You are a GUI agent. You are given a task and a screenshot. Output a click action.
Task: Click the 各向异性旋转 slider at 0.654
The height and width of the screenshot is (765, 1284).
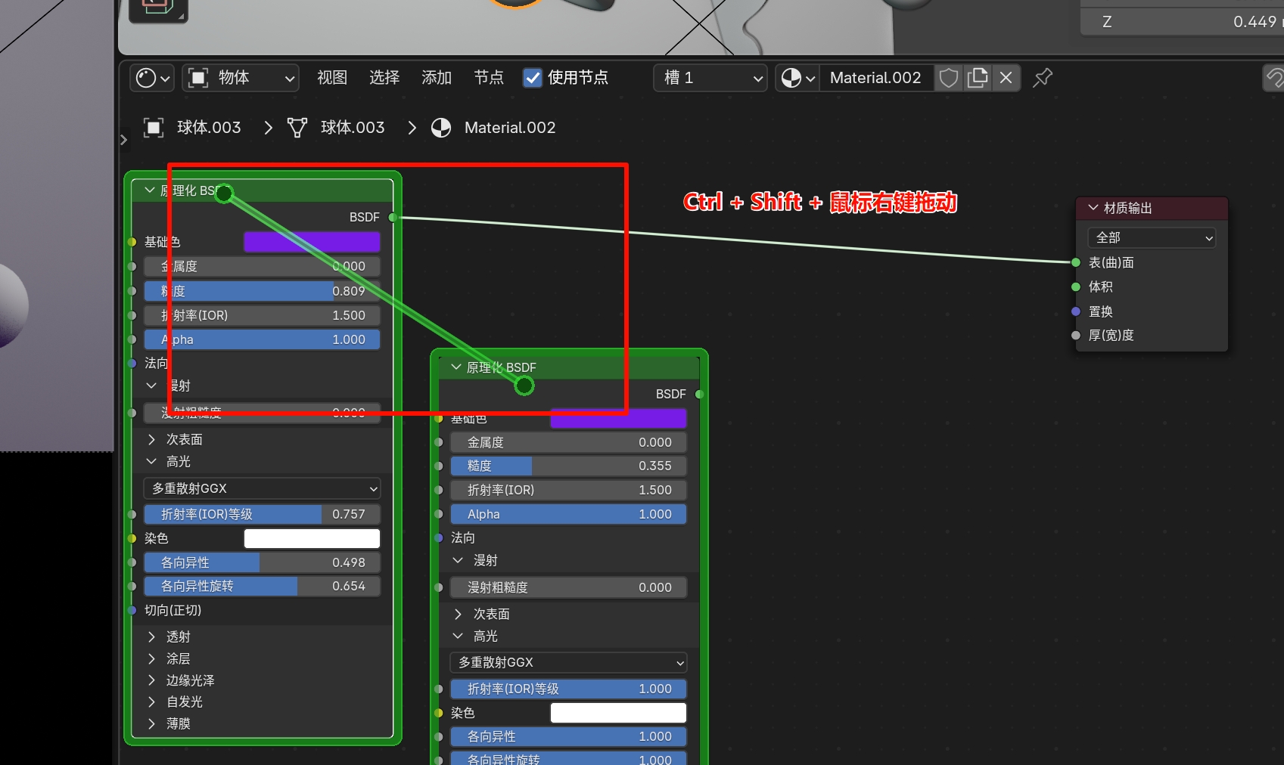pyautogui.click(x=262, y=587)
